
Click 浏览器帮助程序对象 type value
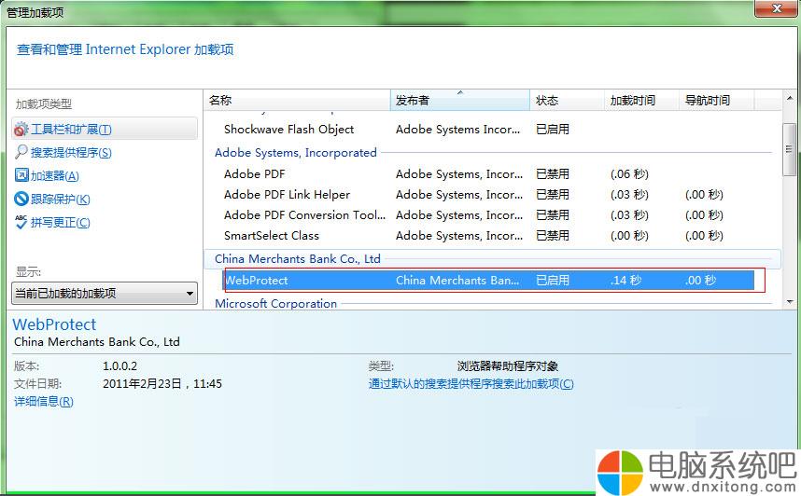508,365
